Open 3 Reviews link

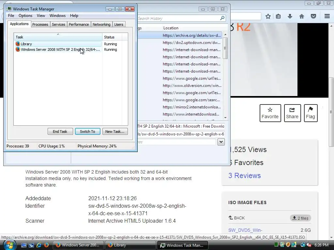(x=245, y=175)
